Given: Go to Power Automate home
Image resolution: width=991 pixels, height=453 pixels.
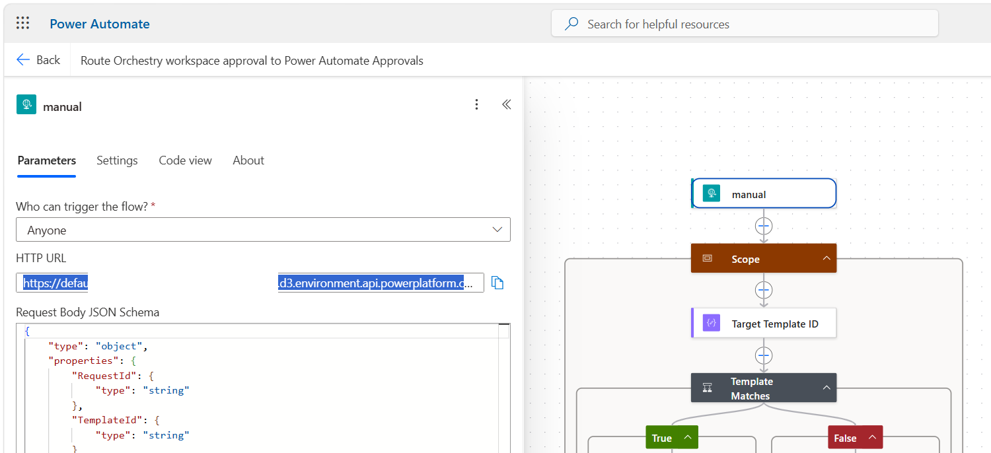Looking at the screenshot, I should tap(100, 24).
